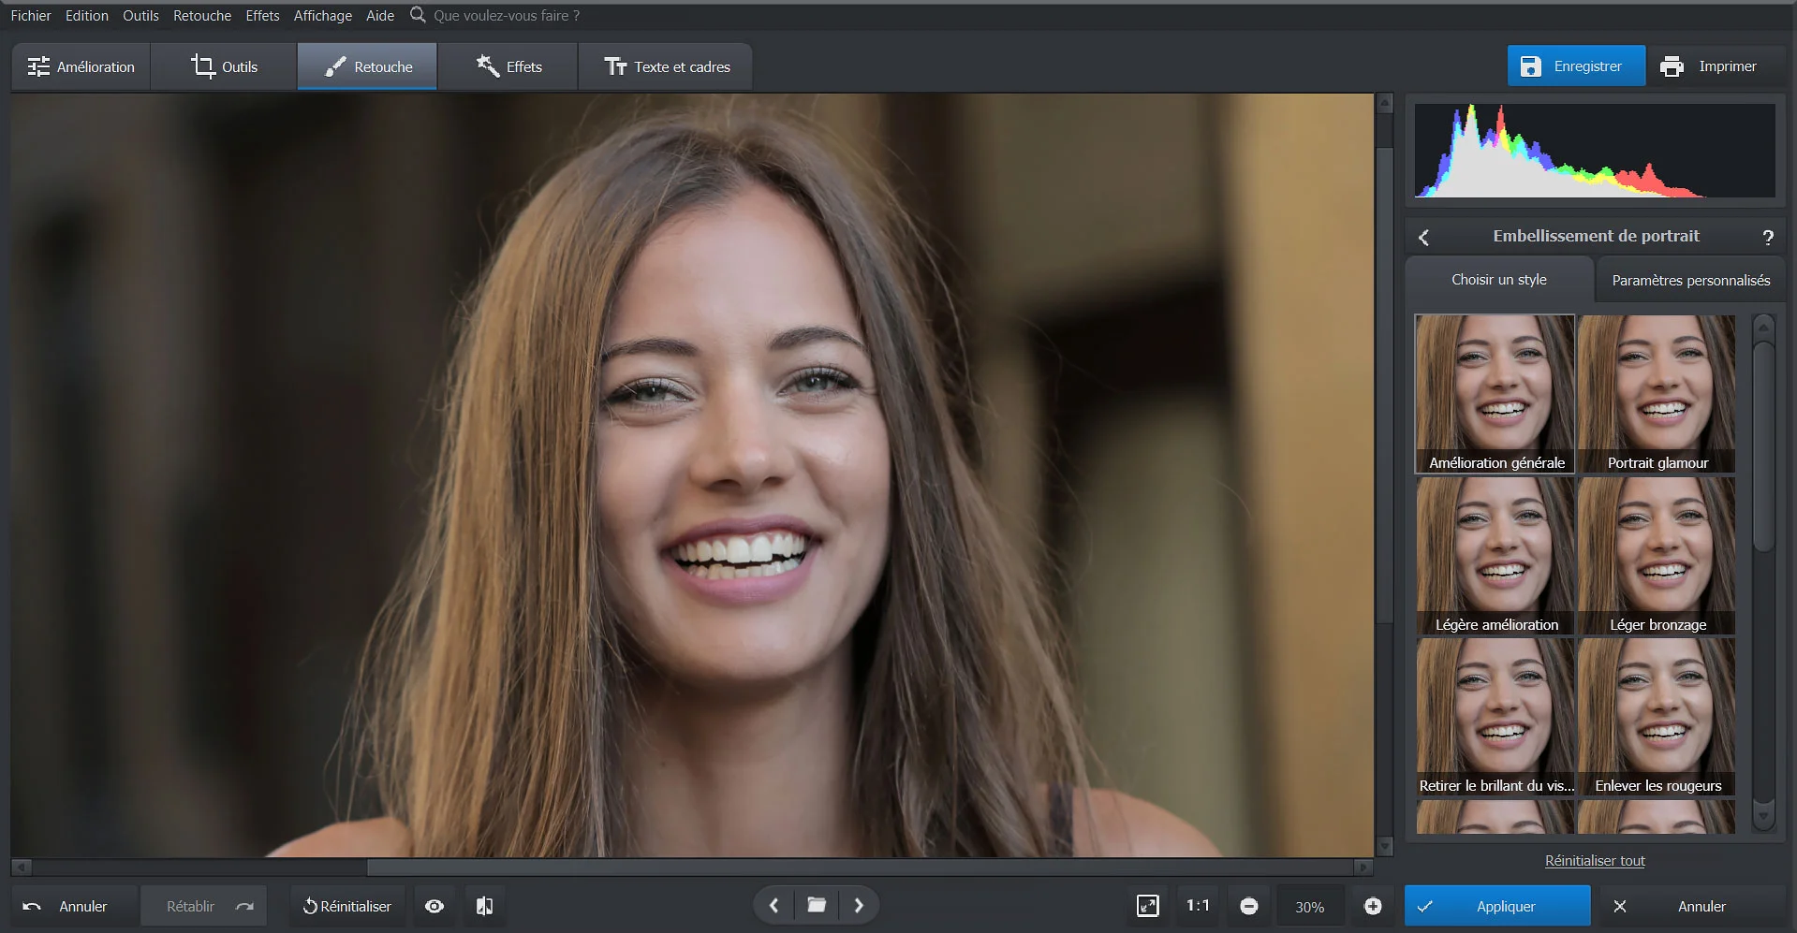Click the fit-to-screen icon
Viewport: 1797px width, 933px height.
point(1147,906)
